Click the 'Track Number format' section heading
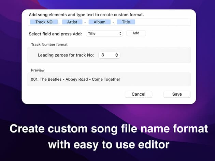This screenshot has height=161, width=215. pos(49,45)
